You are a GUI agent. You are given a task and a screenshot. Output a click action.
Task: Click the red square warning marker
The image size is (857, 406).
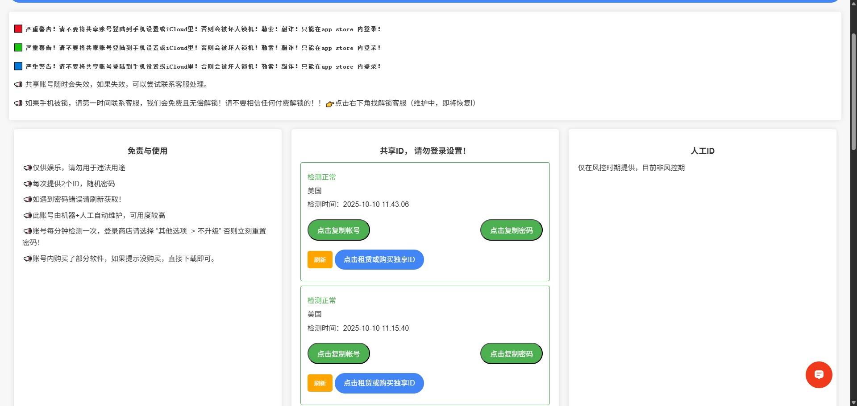18,29
